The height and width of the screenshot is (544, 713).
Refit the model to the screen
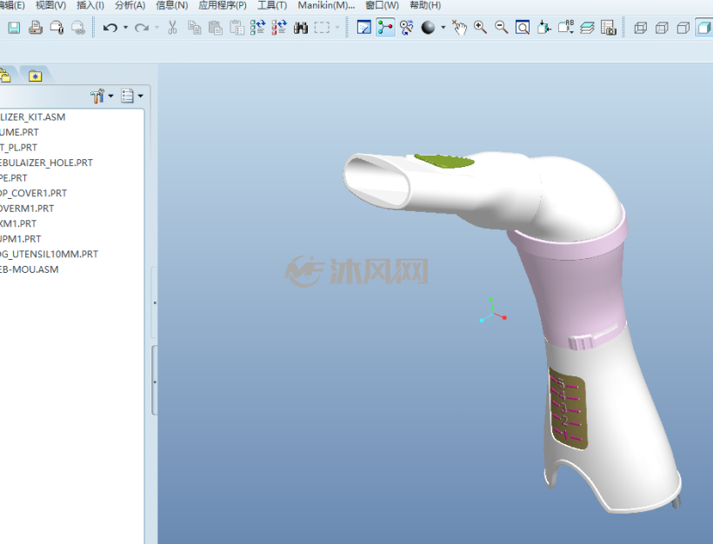523,28
